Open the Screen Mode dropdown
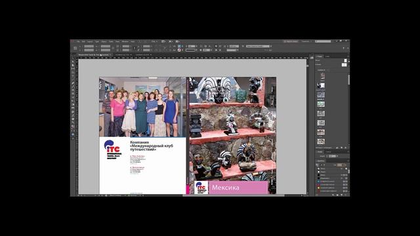This screenshot has width=420, height=236. 171,41
